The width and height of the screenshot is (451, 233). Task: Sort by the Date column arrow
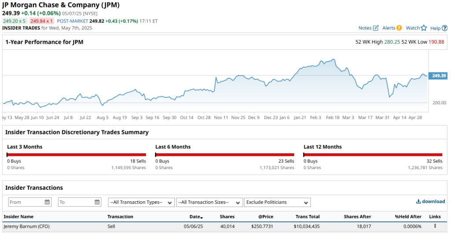click(x=202, y=218)
